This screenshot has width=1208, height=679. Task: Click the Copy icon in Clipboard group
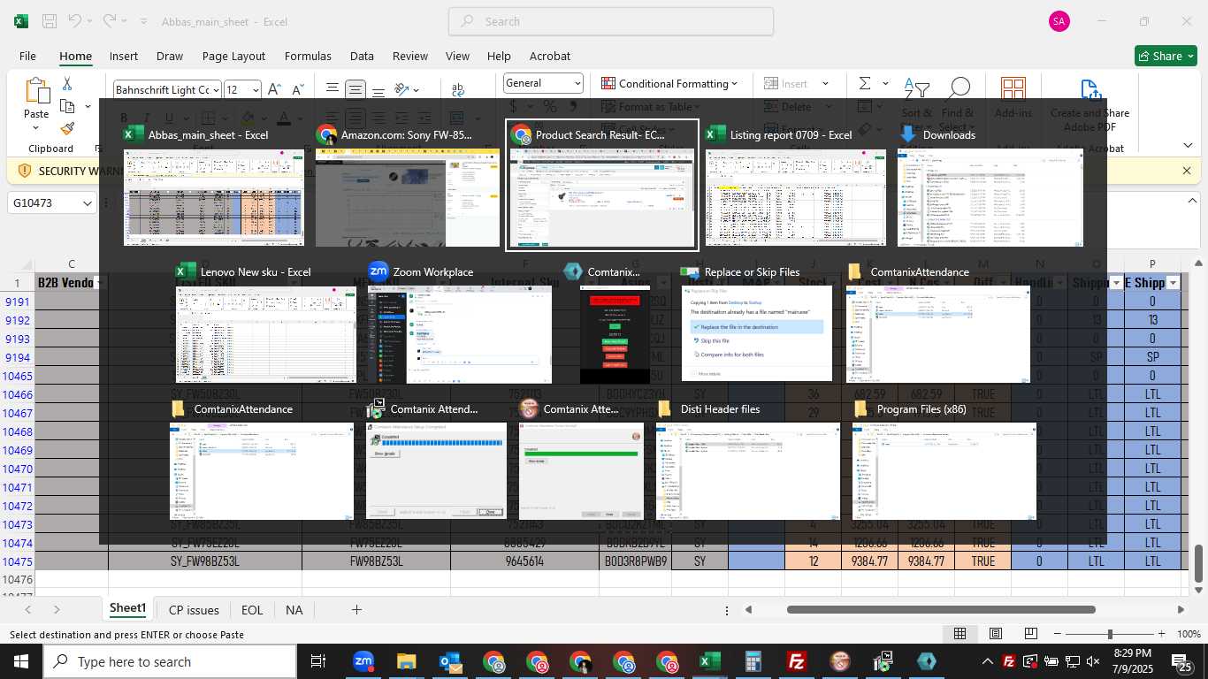(x=67, y=106)
